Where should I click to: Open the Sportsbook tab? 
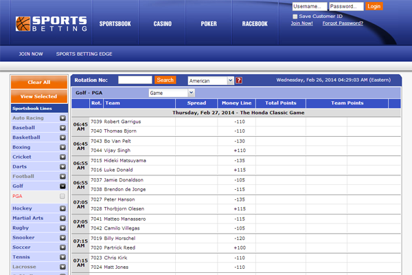pos(115,24)
